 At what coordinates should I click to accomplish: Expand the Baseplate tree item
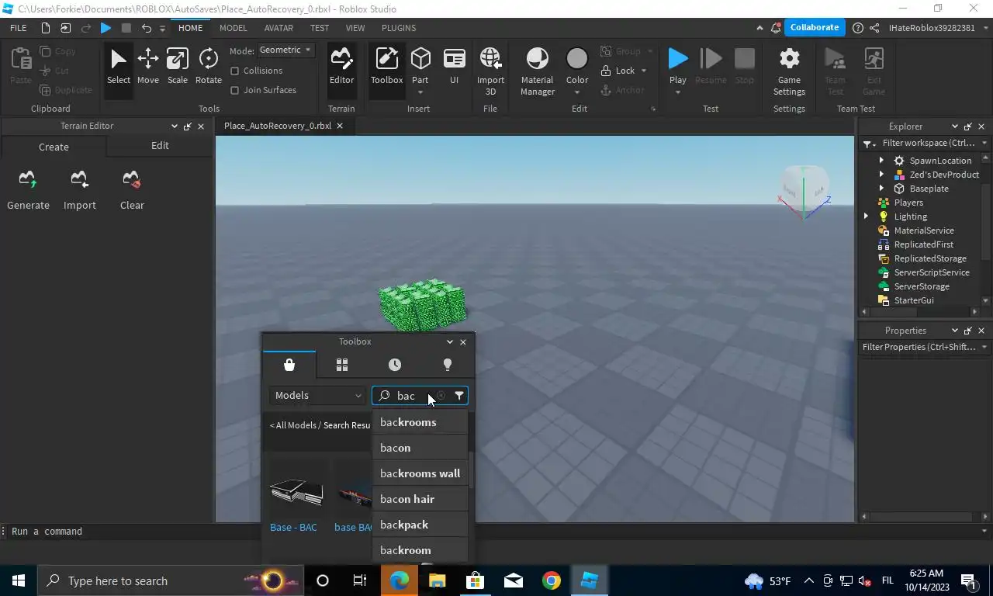pos(881,189)
